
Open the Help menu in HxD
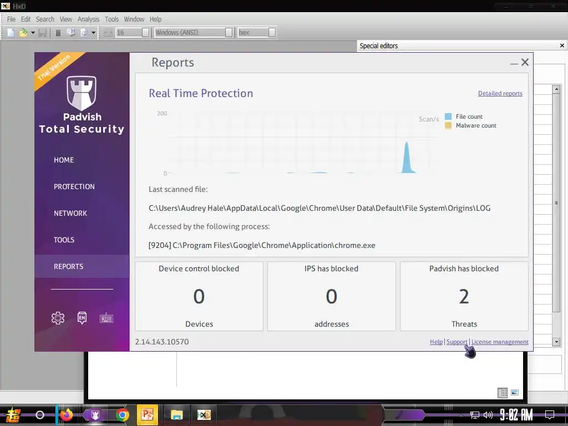click(x=155, y=19)
